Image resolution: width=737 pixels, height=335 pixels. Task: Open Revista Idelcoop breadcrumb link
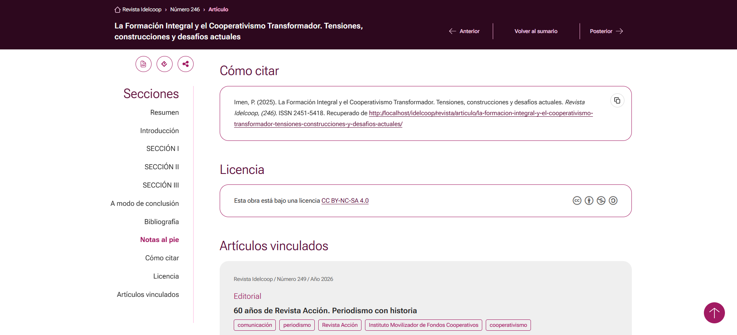(x=142, y=9)
